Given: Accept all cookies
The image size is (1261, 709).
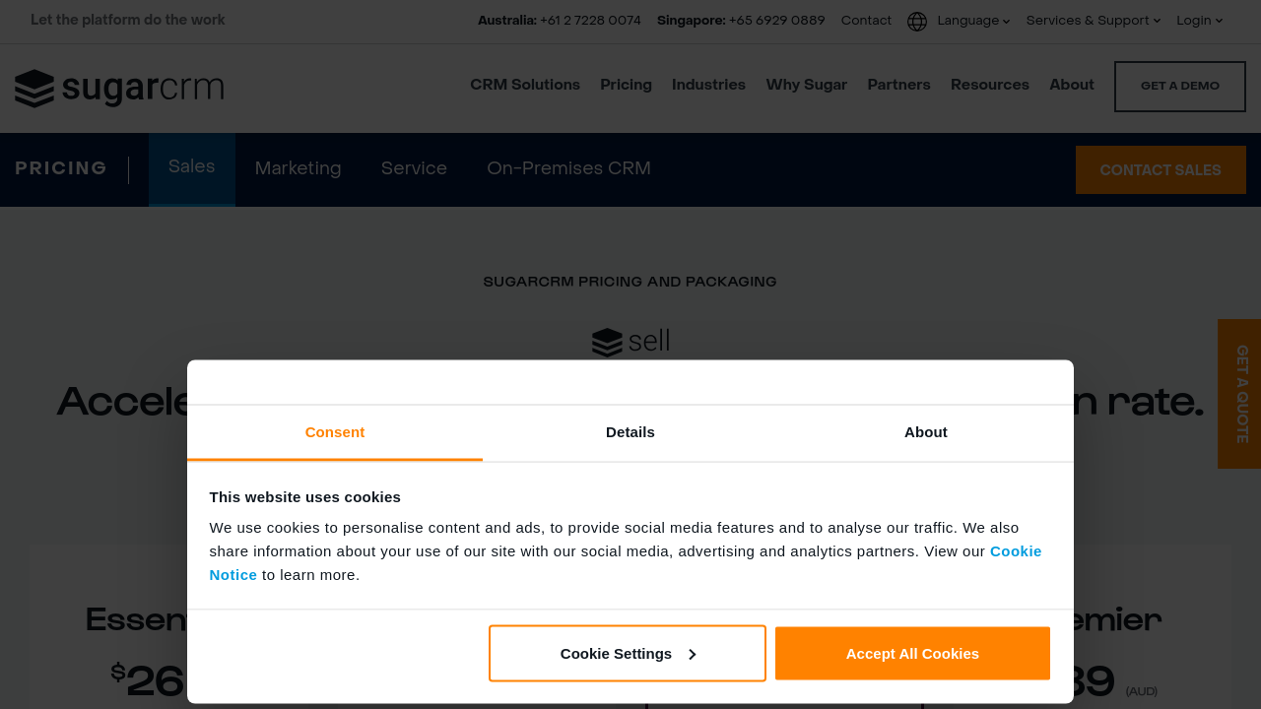Looking at the screenshot, I should 912,653.
